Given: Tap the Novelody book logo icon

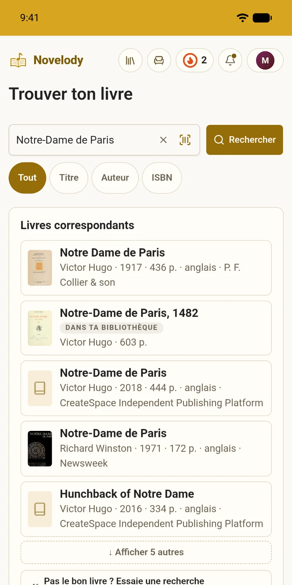Looking at the screenshot, I should coord(18,60).
